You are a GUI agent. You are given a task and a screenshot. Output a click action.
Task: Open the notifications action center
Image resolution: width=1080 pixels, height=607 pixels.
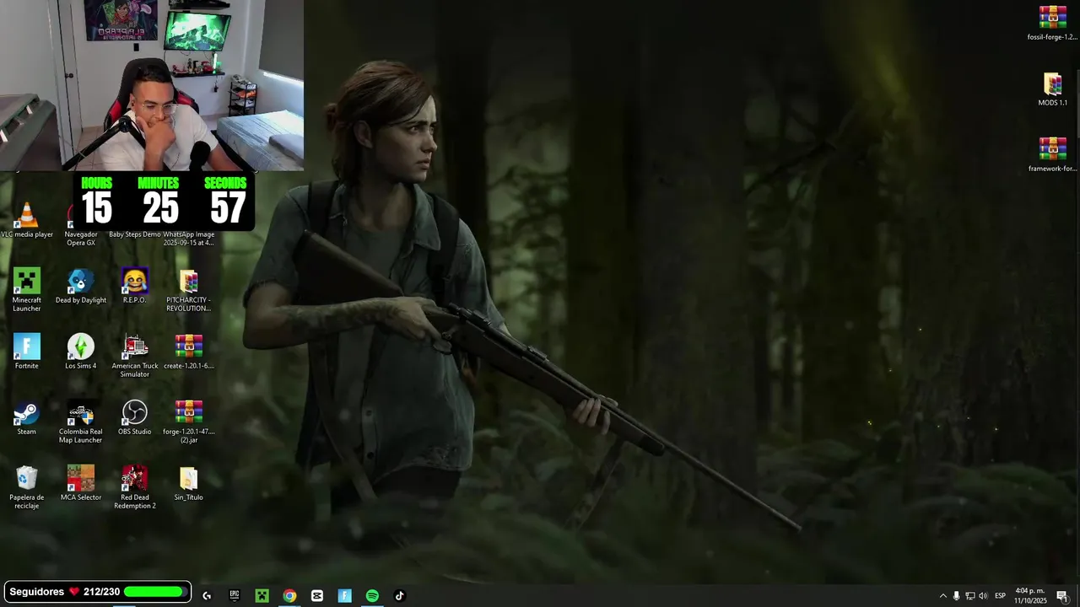point(1062,596)
